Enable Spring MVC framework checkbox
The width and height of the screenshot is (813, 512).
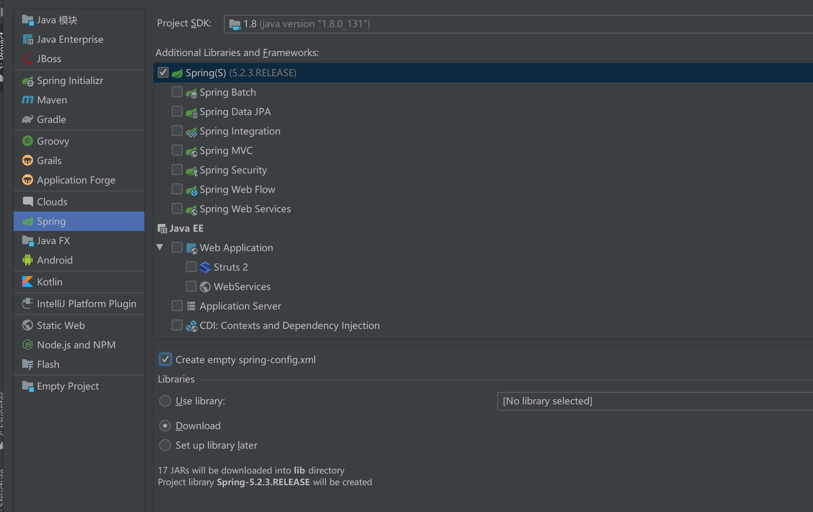[177, 150]
